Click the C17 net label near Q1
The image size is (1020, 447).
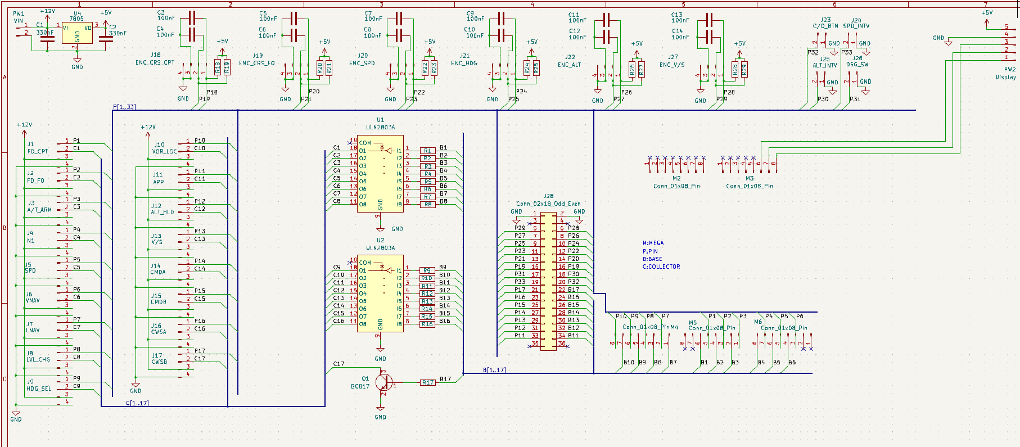pyautogui.click(x=339, y=364)
